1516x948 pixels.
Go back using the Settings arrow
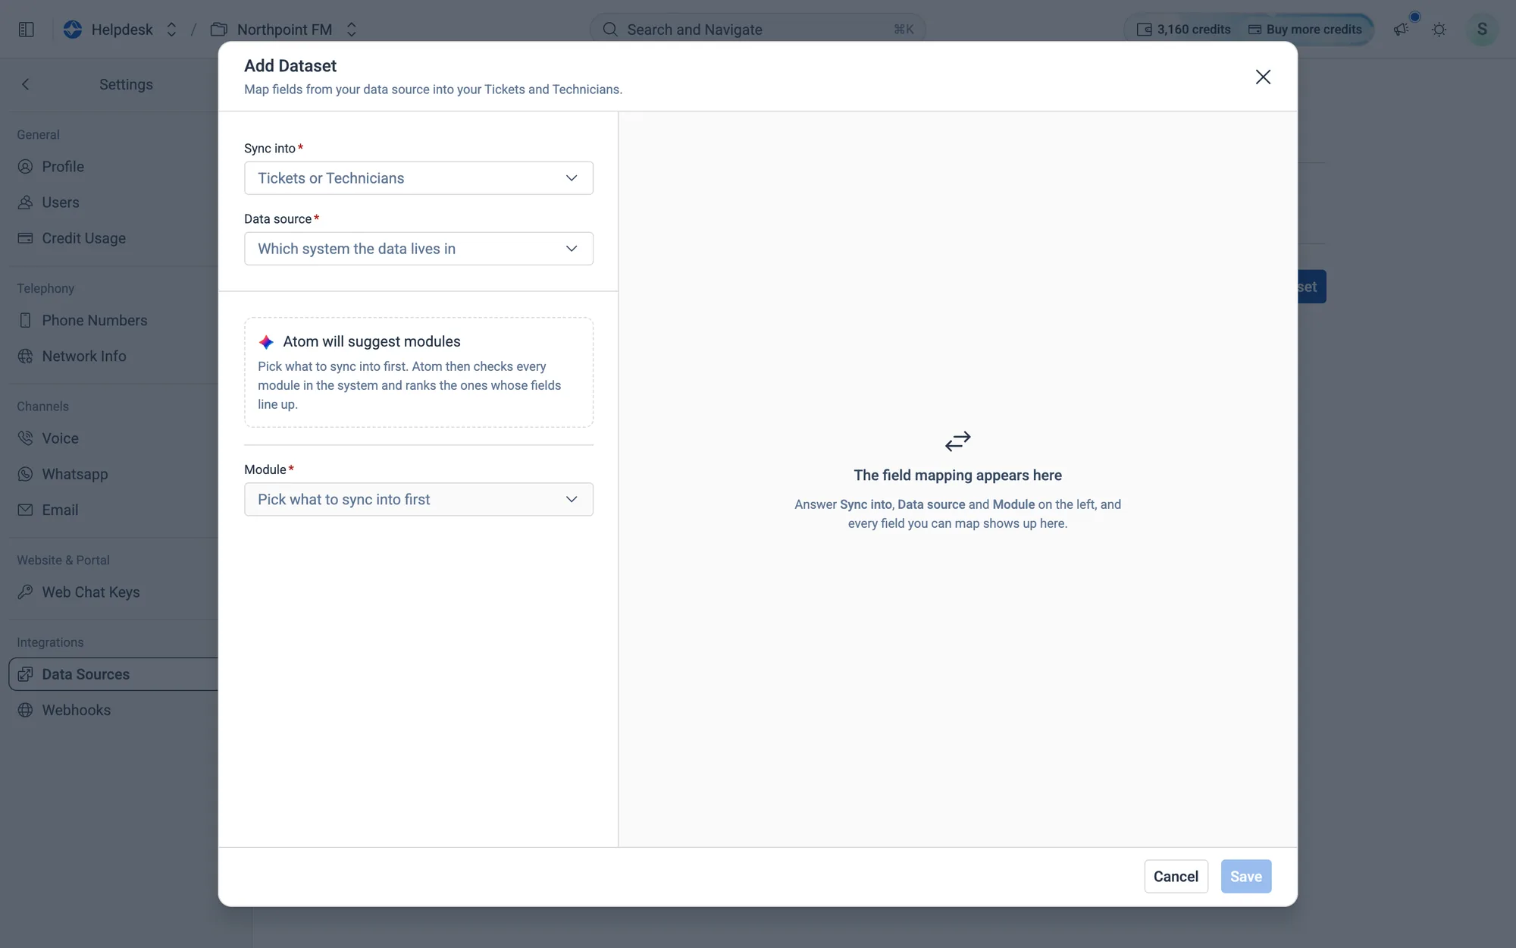(x=26, y=84)
